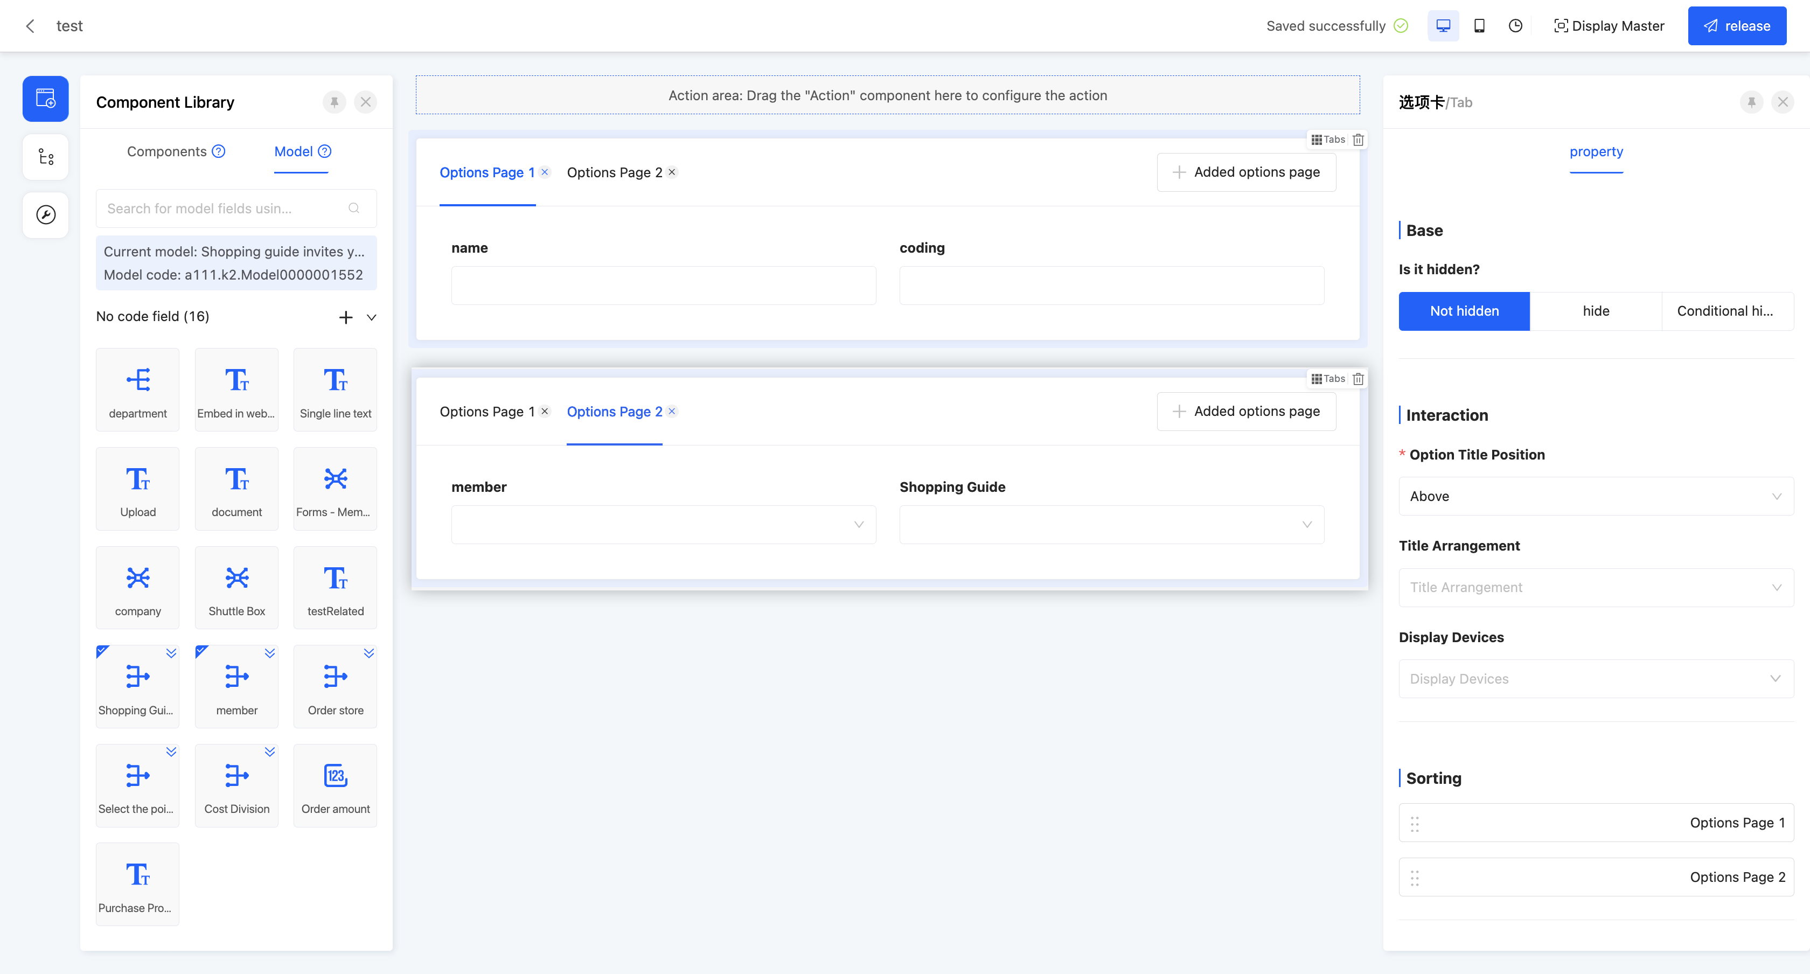Image resolution: width=1810 pixels, height=974 pixels.
Task: Choose the hide option
Action: (x=1595, y=311)
